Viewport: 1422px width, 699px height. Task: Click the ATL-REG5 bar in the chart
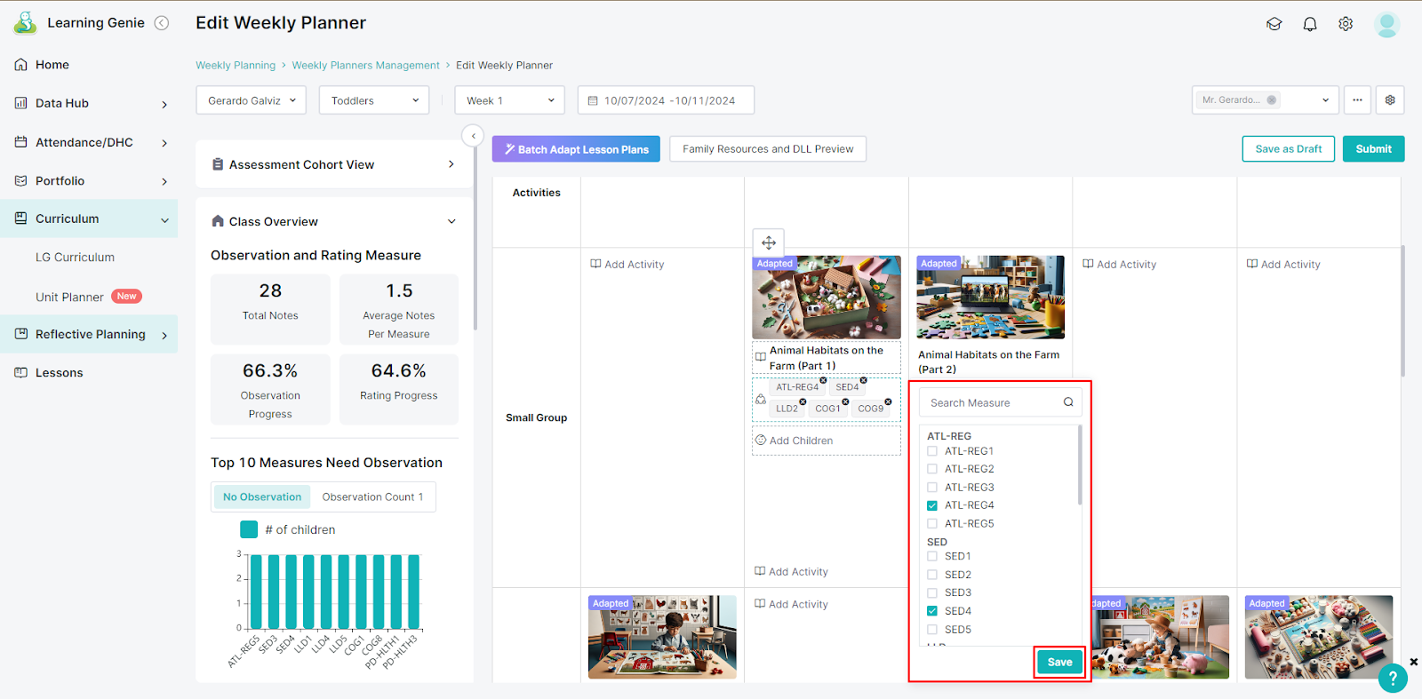[256, 592]
